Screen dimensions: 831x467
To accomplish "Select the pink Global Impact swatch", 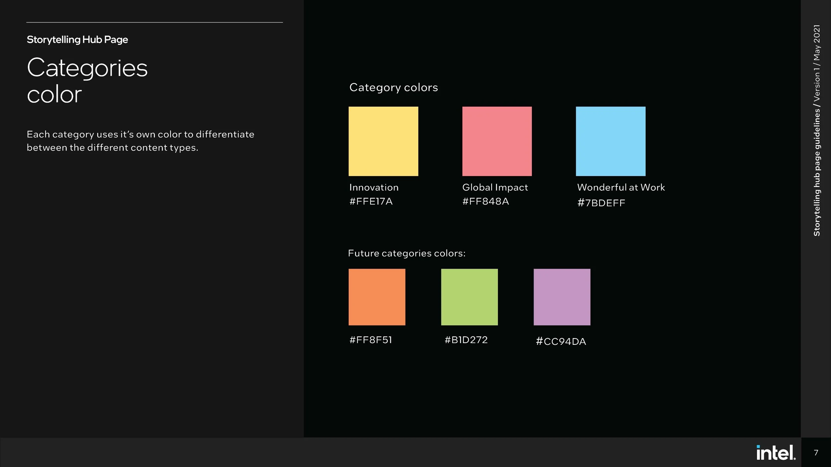I will (x=497, y=141).
